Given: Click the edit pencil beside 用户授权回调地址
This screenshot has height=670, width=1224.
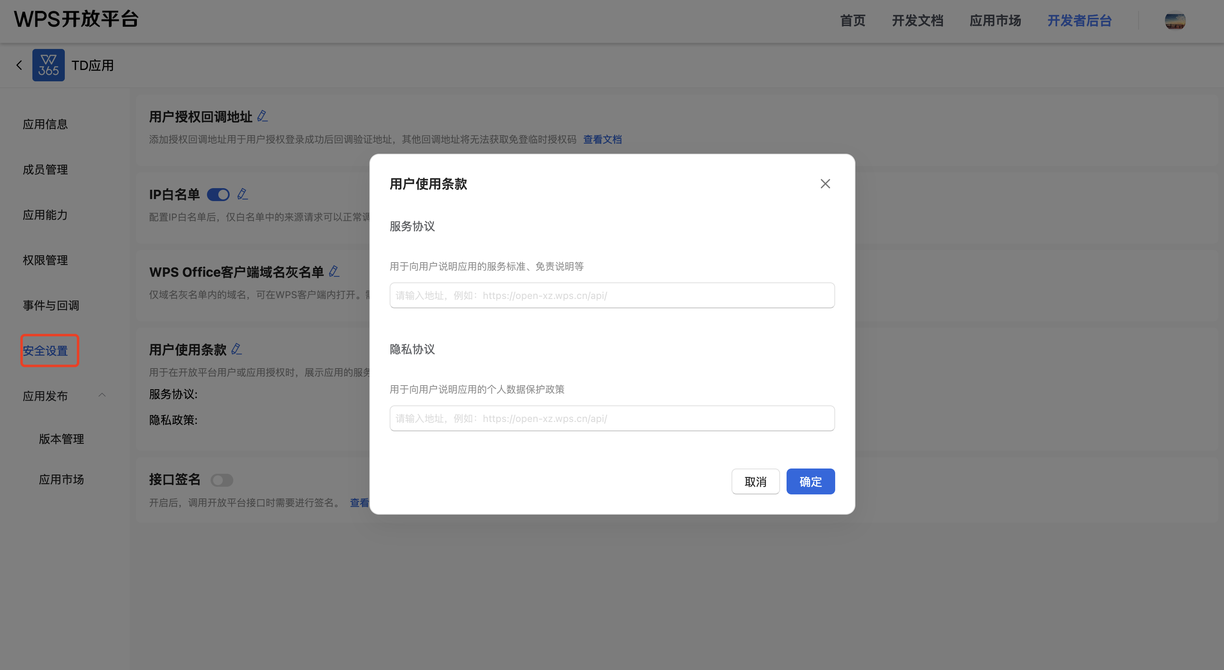Looking at the screenshot, I should 262,116.
